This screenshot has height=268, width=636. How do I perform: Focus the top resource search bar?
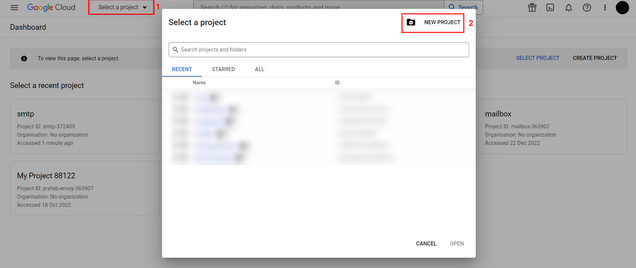319,7
